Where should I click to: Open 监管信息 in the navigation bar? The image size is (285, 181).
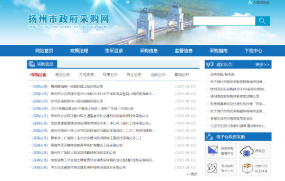(x=183, y=51)
